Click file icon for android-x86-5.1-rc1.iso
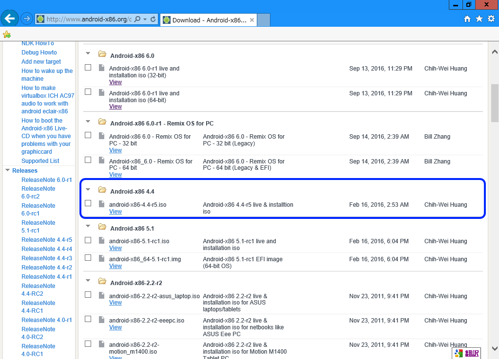Viewport: 499px width, 359px height. 101,240
